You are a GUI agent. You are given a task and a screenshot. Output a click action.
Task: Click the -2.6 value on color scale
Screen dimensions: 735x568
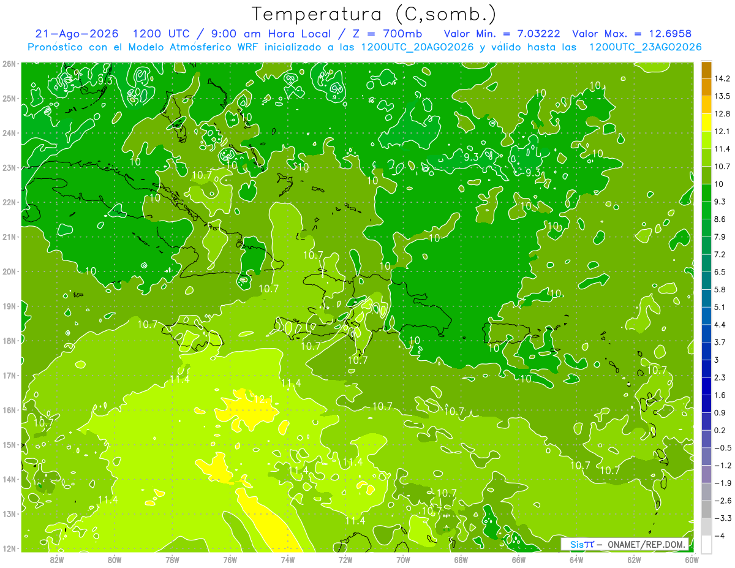[722, 501]
